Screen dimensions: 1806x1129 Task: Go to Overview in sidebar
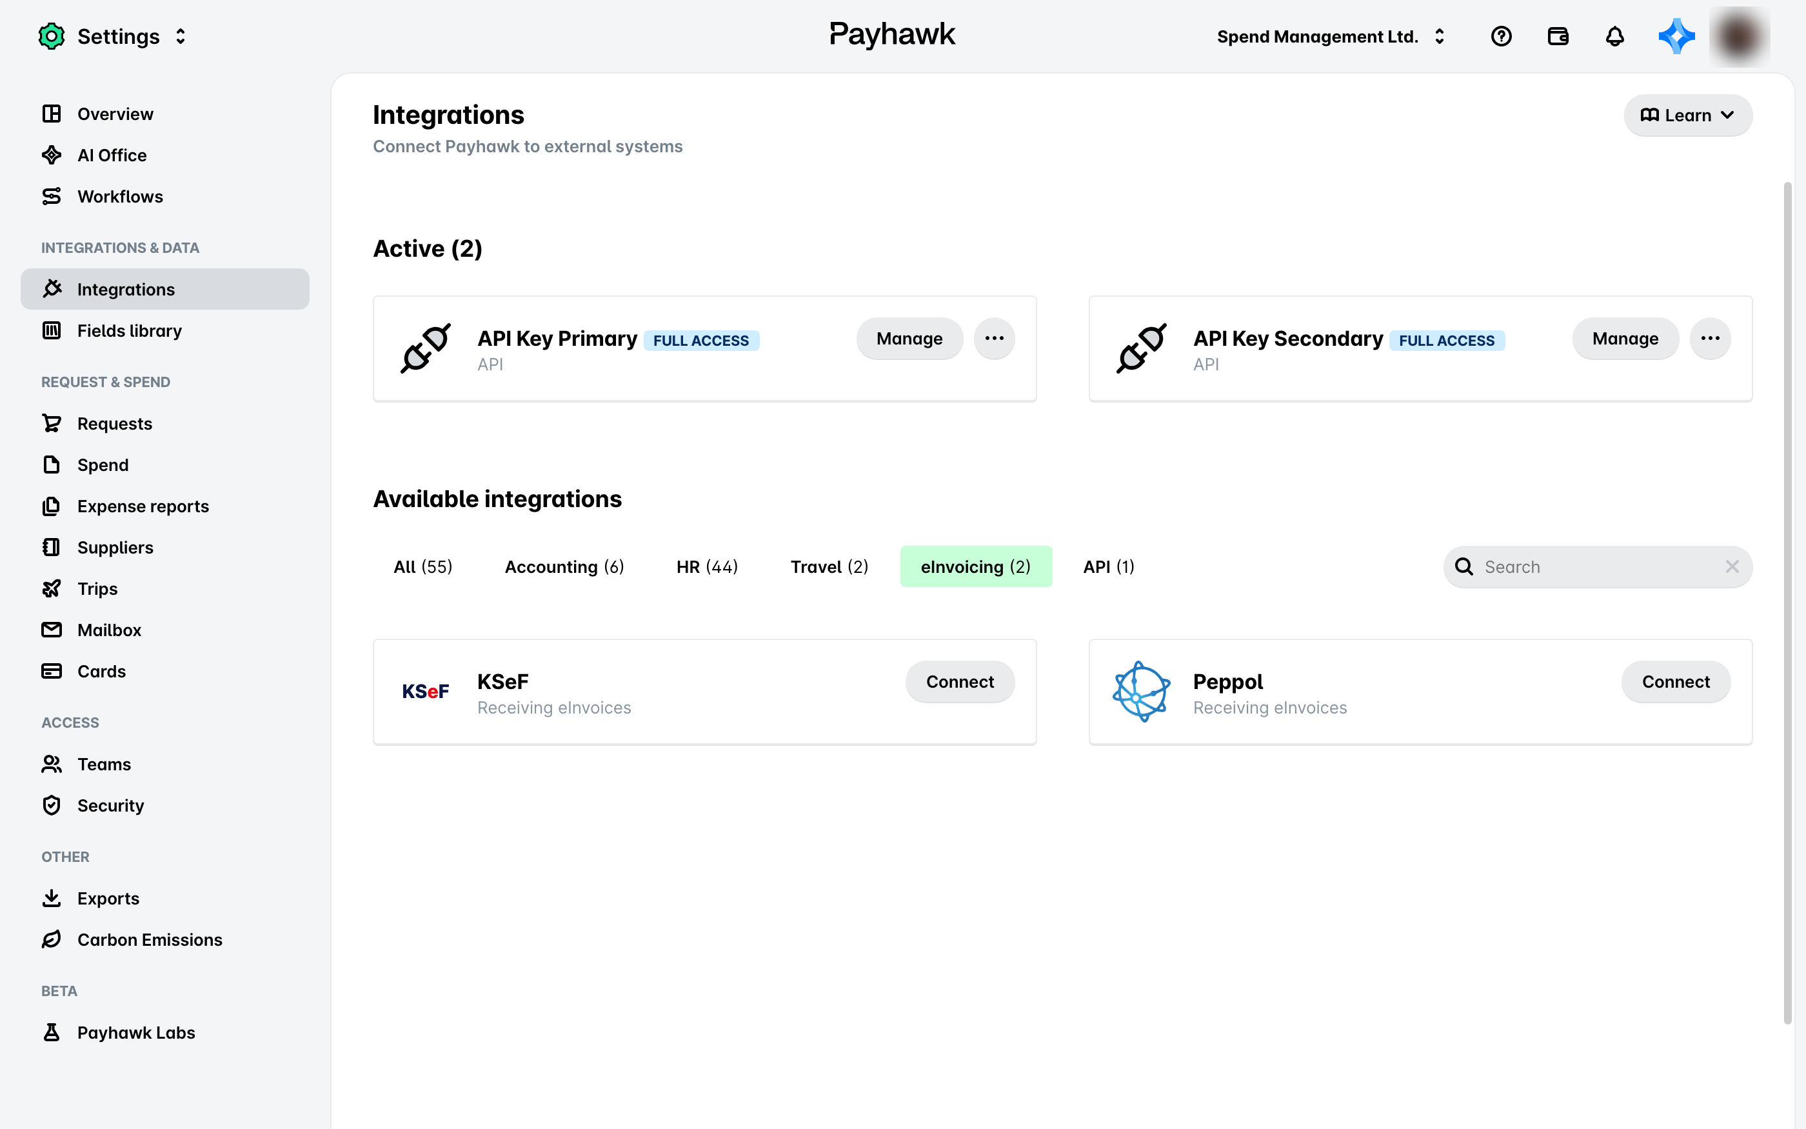coord(165,114)
